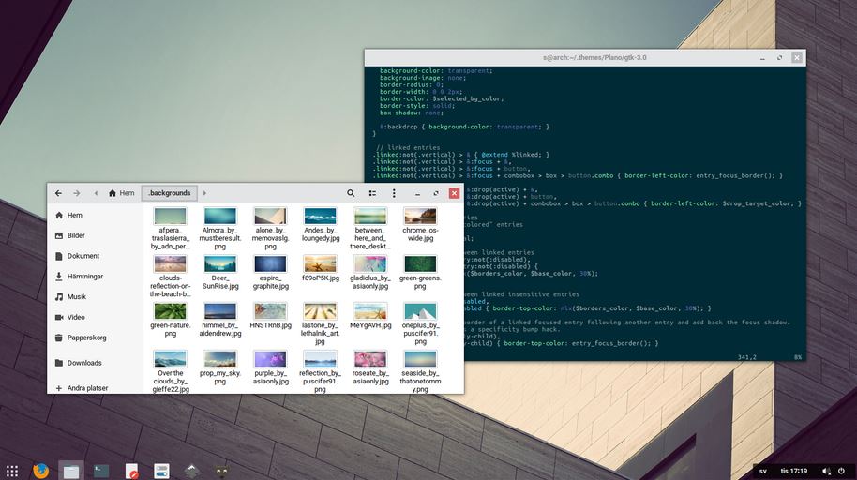
Task: Open the settings toggle icon in dock
Action: coord(161,471)
